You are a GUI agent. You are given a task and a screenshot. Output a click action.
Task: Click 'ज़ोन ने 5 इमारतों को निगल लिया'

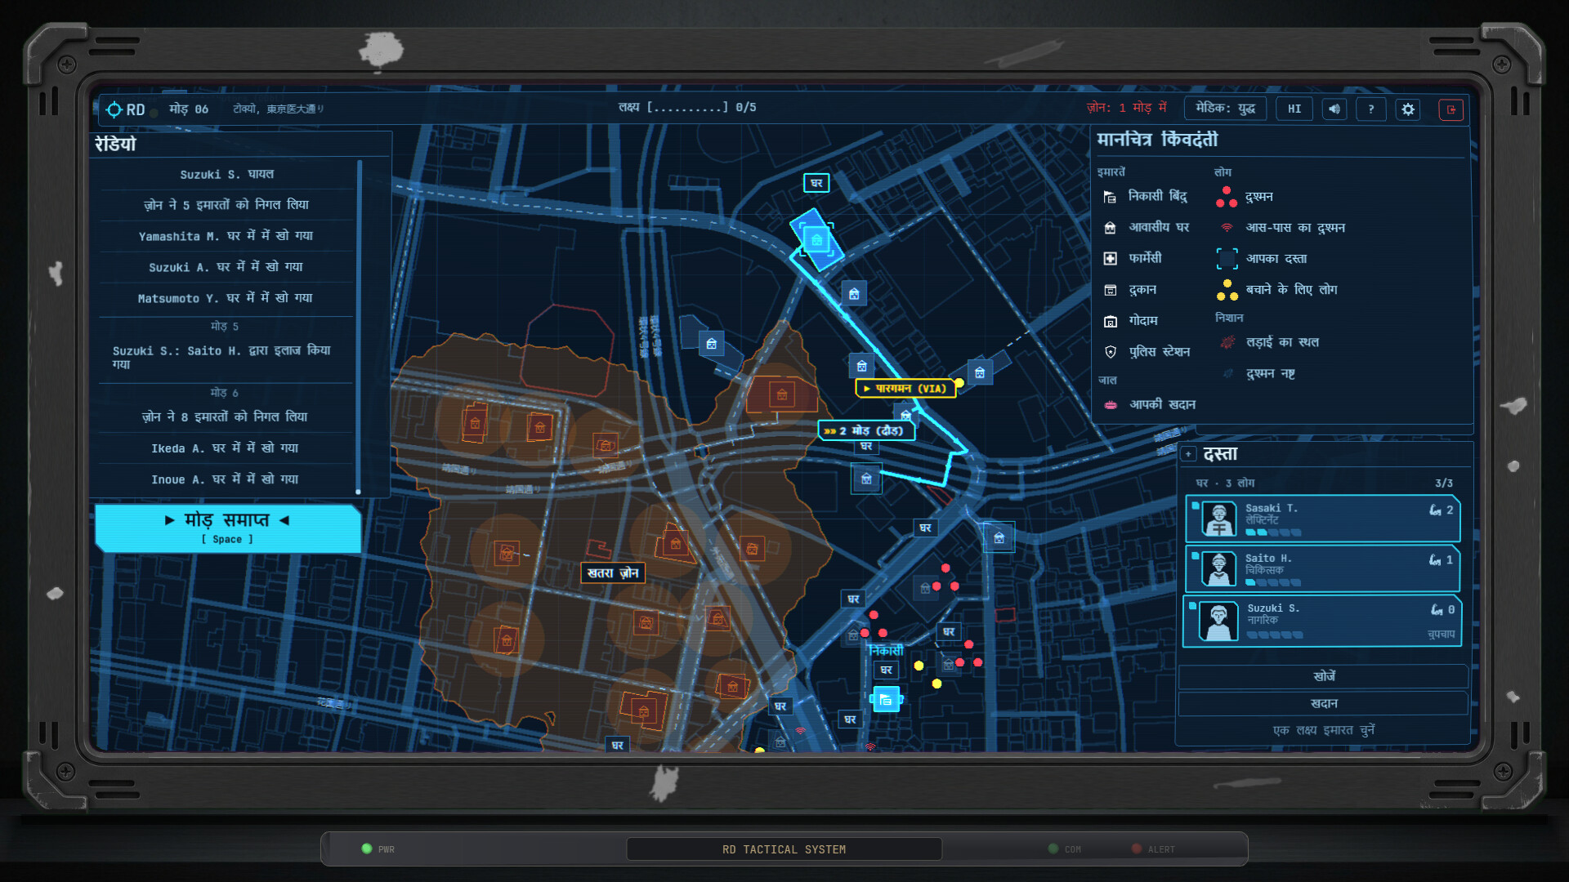click(227, 205)
